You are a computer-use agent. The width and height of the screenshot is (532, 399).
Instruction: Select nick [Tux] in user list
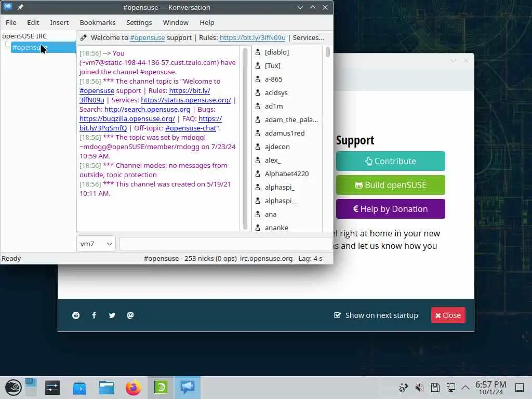(272, 65)
